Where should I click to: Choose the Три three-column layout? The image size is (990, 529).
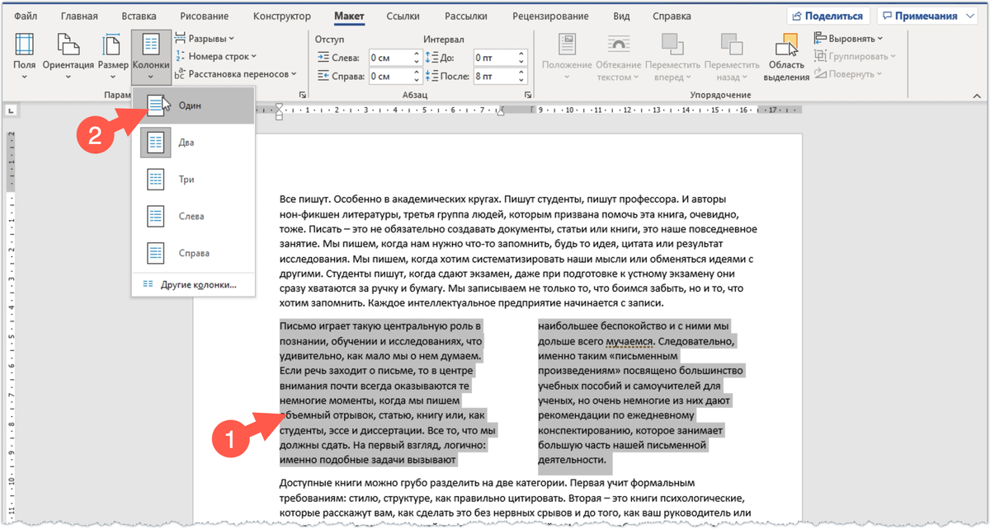tap(193, 180)
